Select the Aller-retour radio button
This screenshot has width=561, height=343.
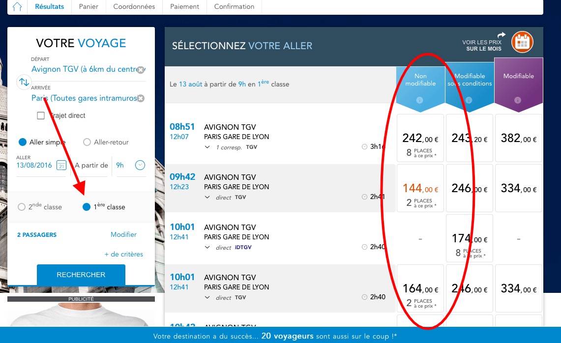[x=87, y=143]
